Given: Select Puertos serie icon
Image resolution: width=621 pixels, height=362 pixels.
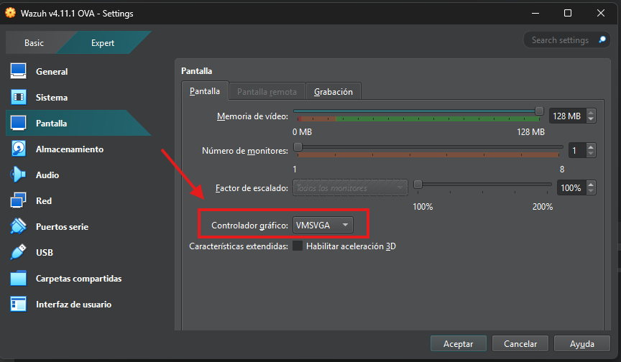Looking at the screenshot, I should tap(19, 227).
